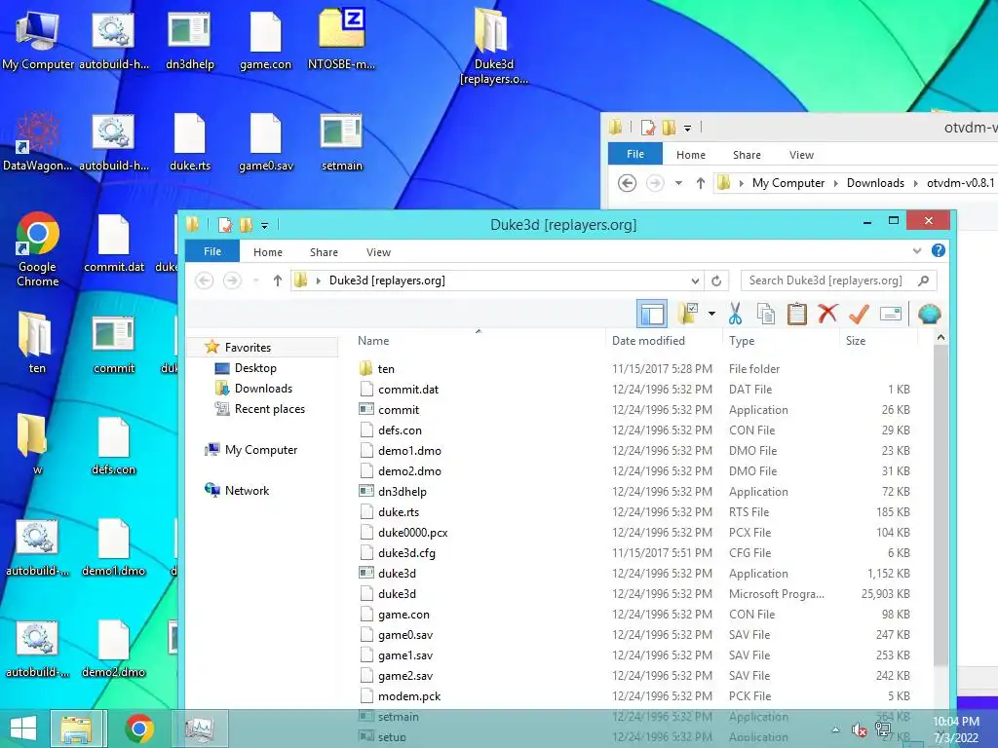Click the blue Help question mark icon

[939, 250]
